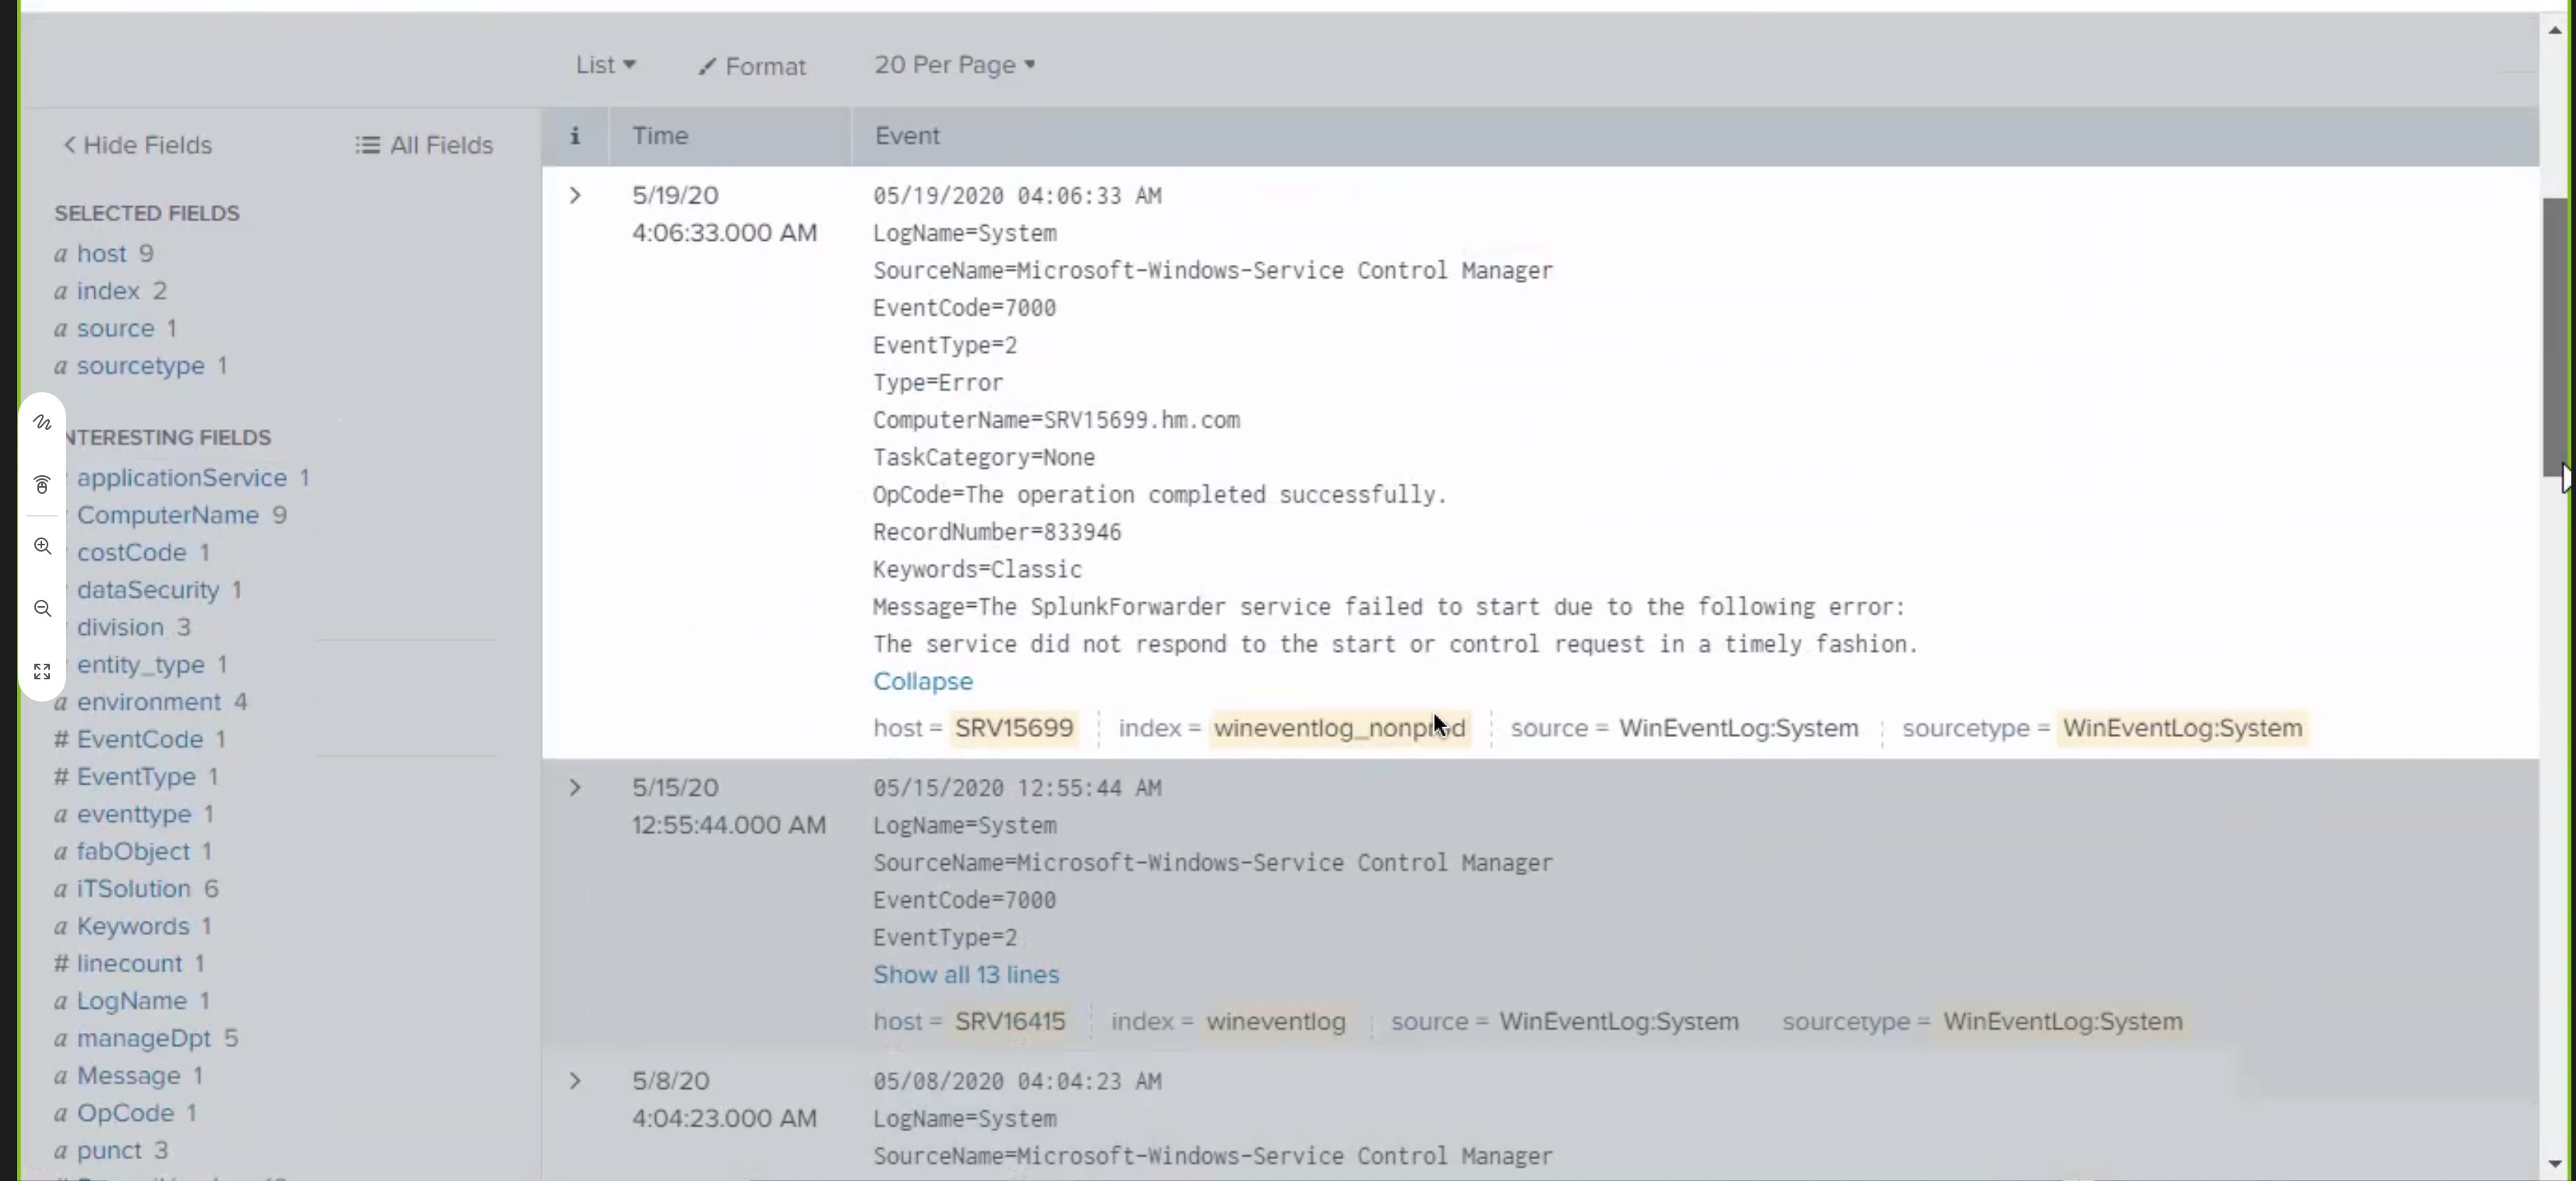
Task: Collapse the 5/19/20 event details
Action: (x=922, y=681)
